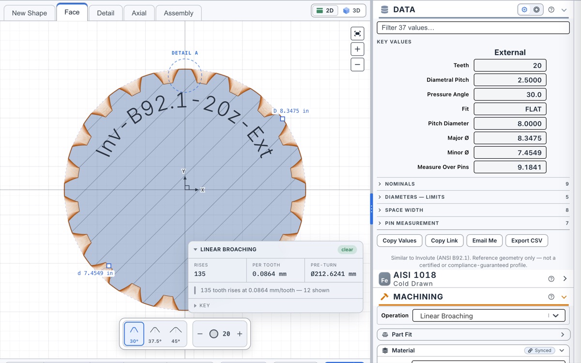Switch to the Axial tab

pyautogui.click(x=139, y=13)
